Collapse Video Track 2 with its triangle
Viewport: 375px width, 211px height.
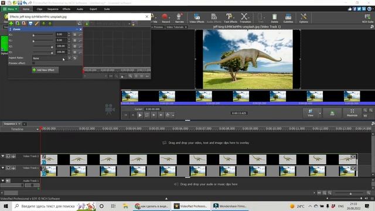3,156
